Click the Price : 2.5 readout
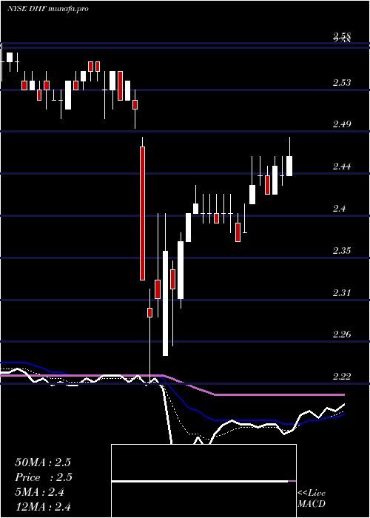 pos(44,477)
